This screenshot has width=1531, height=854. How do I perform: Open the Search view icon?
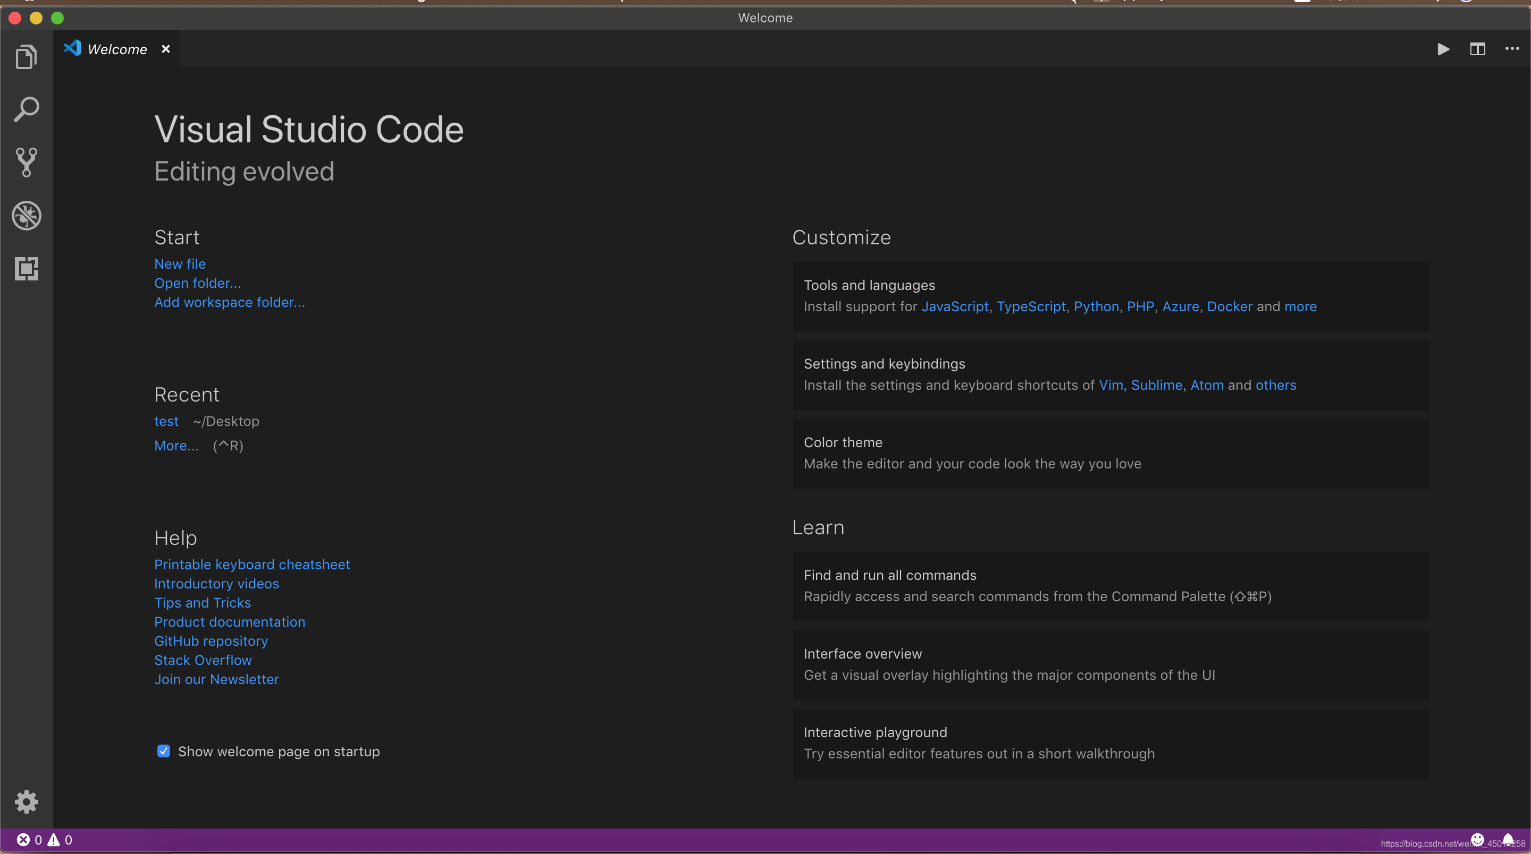[x=26, y=110]
